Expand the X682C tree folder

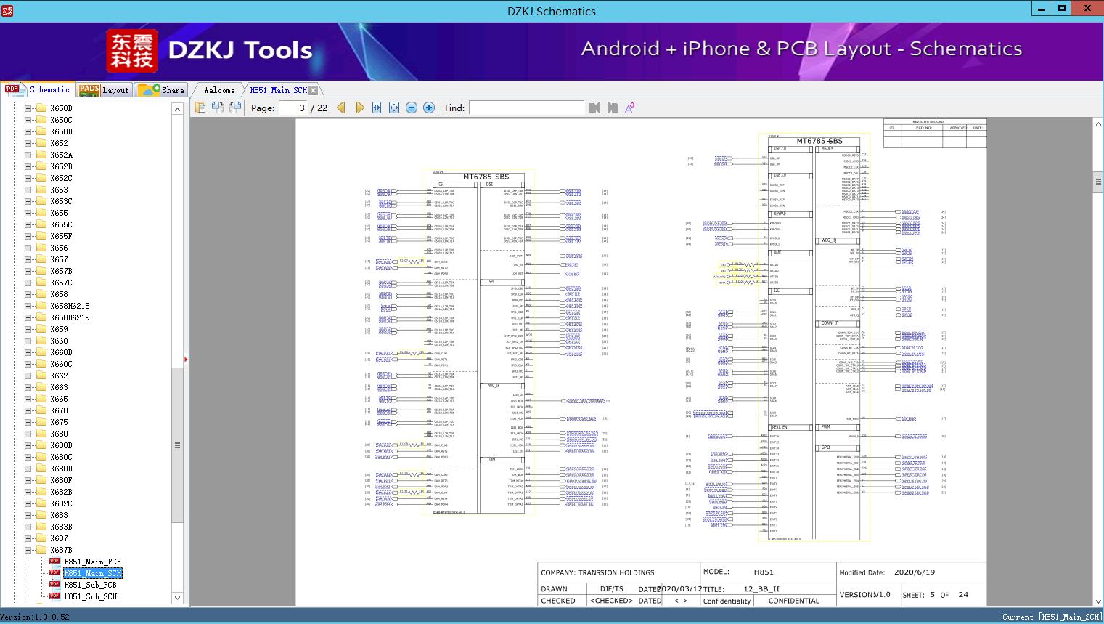tap(28, 503)
